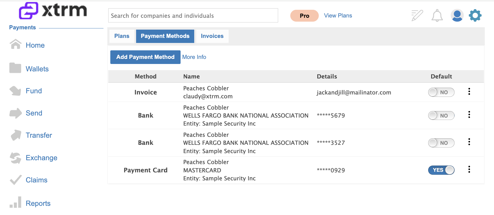Viewport: 494px width, 215px height.
Task: Click the Send arrow icon in sidebar
Action: [15, 113]
